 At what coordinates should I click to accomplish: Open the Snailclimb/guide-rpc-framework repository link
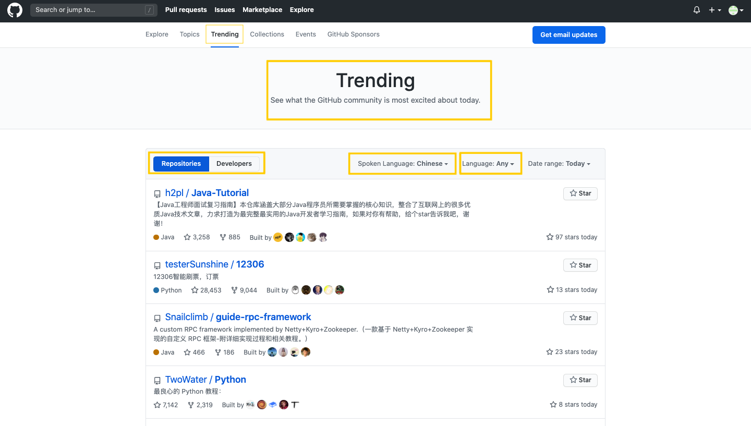238,317
